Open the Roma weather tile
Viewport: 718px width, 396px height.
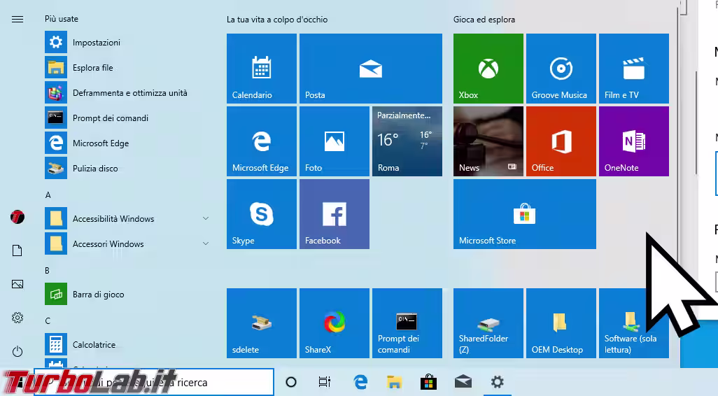coord(407,141)
